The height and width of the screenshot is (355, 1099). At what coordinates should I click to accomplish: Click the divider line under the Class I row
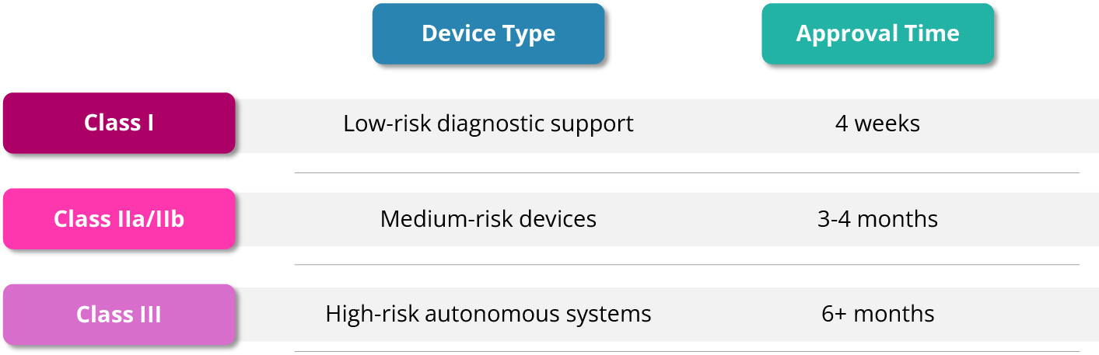[x=687, y=172]
